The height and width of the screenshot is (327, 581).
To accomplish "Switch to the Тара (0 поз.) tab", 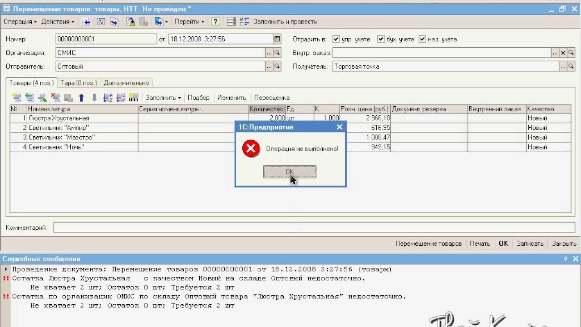I will (78, 83).
